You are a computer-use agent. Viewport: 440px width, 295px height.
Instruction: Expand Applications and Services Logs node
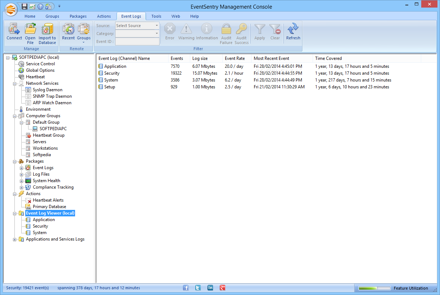coord(15,239)
